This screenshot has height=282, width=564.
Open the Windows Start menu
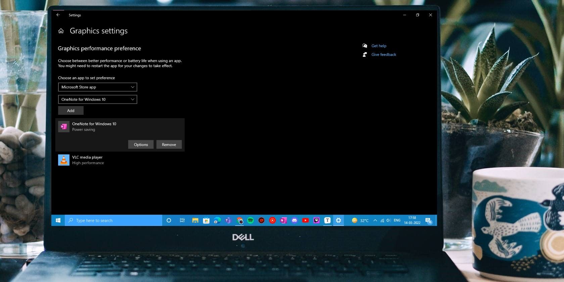(x=58, y=220)
